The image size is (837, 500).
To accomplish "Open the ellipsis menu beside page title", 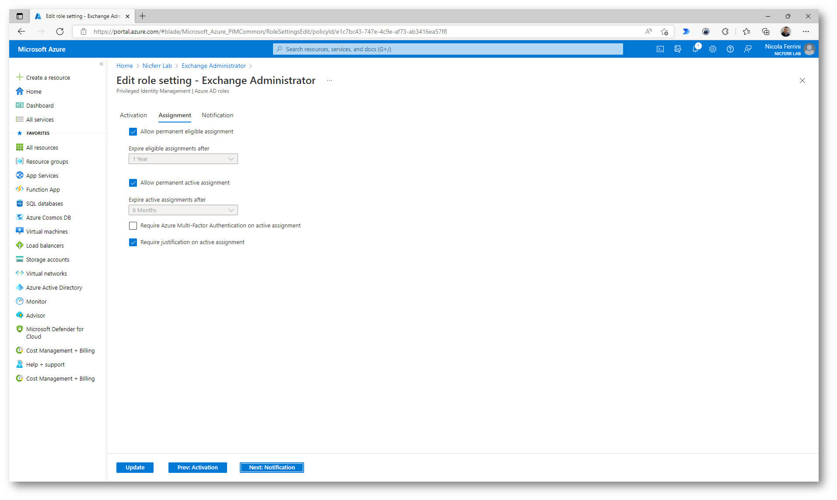I will [329, 80].
